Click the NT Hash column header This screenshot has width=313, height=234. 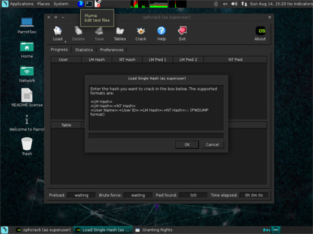tap(127, 59)
